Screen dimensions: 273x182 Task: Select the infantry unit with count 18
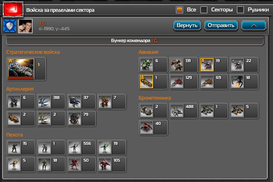51,164
